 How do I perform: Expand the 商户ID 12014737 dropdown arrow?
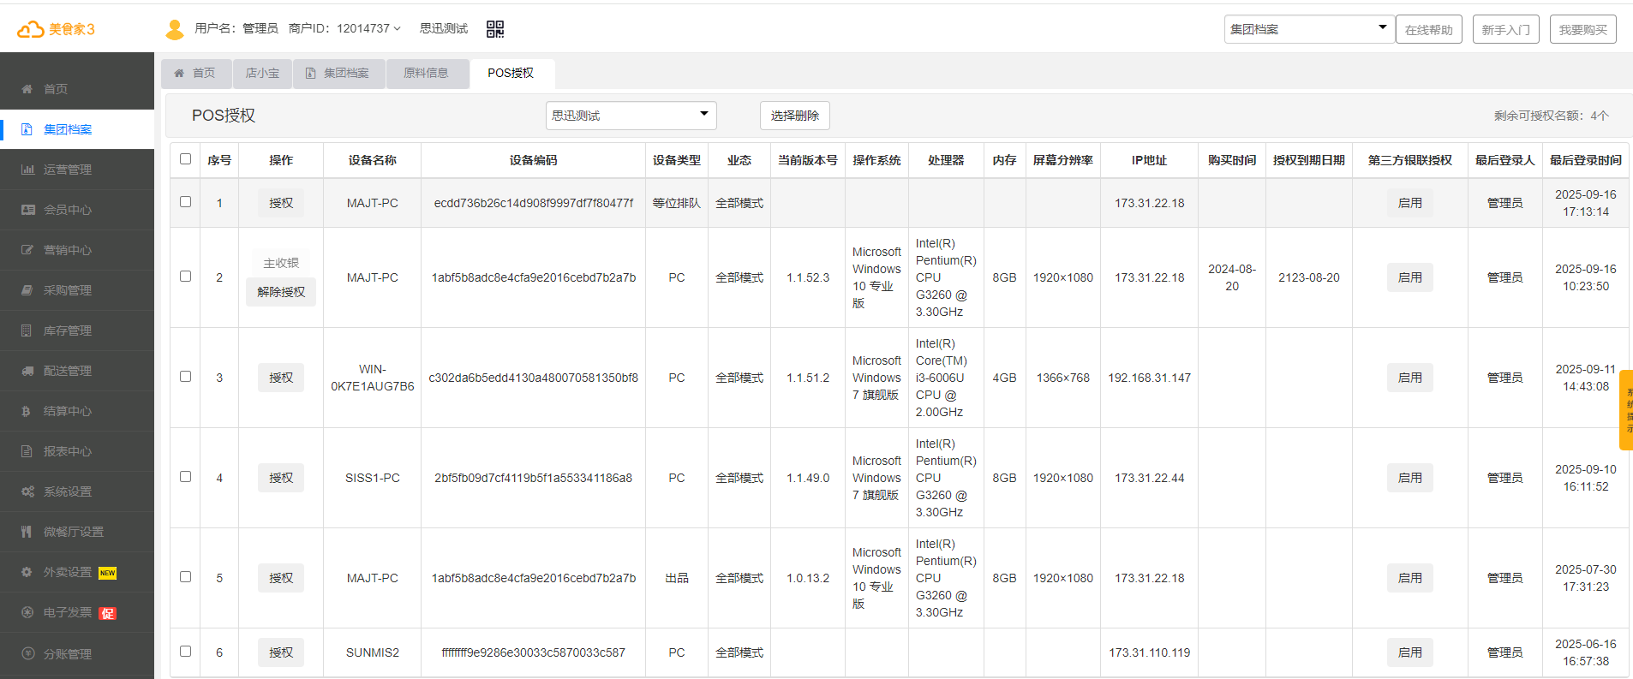(397, 29)
